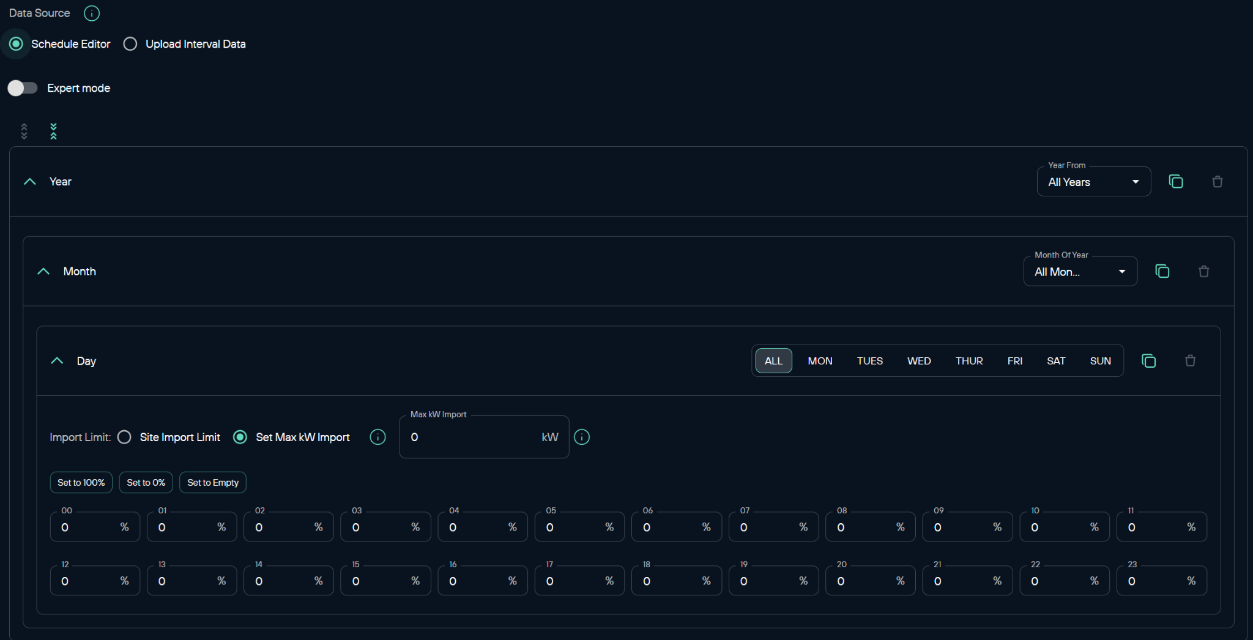Click the hour 07 percentage field
This screenshot has width=1253, height=640.
coord(774,527)
